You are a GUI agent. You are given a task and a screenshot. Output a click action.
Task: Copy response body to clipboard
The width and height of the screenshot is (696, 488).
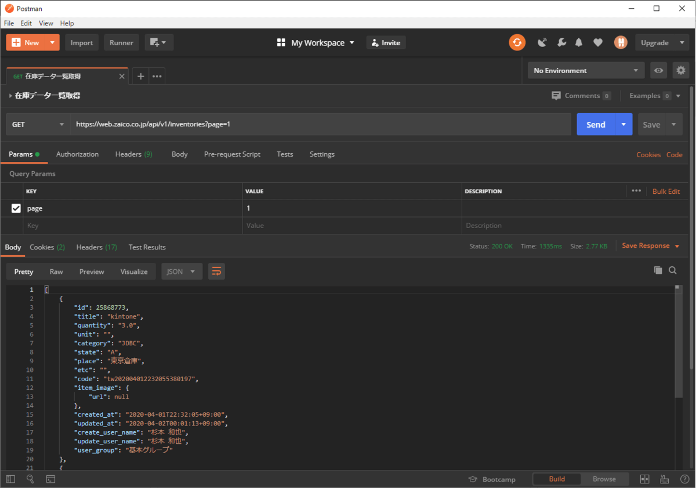pyautogui.click(x=658, y=270)
